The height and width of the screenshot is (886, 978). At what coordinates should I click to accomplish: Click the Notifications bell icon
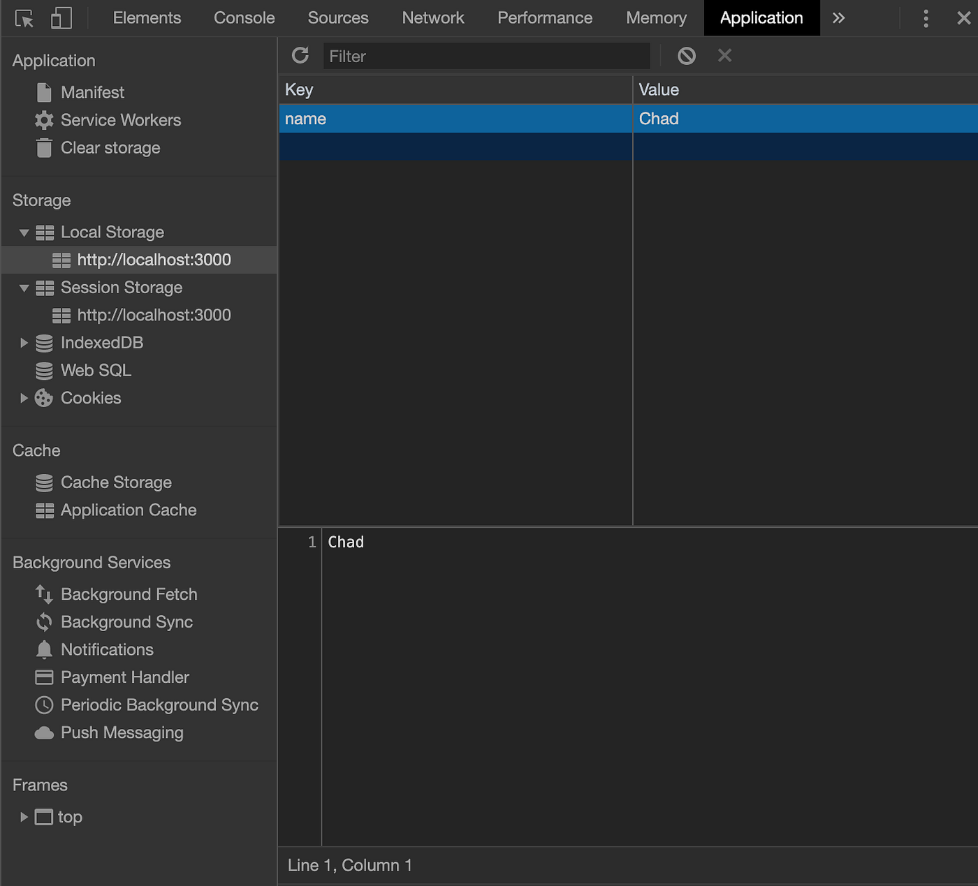(44, 649)
